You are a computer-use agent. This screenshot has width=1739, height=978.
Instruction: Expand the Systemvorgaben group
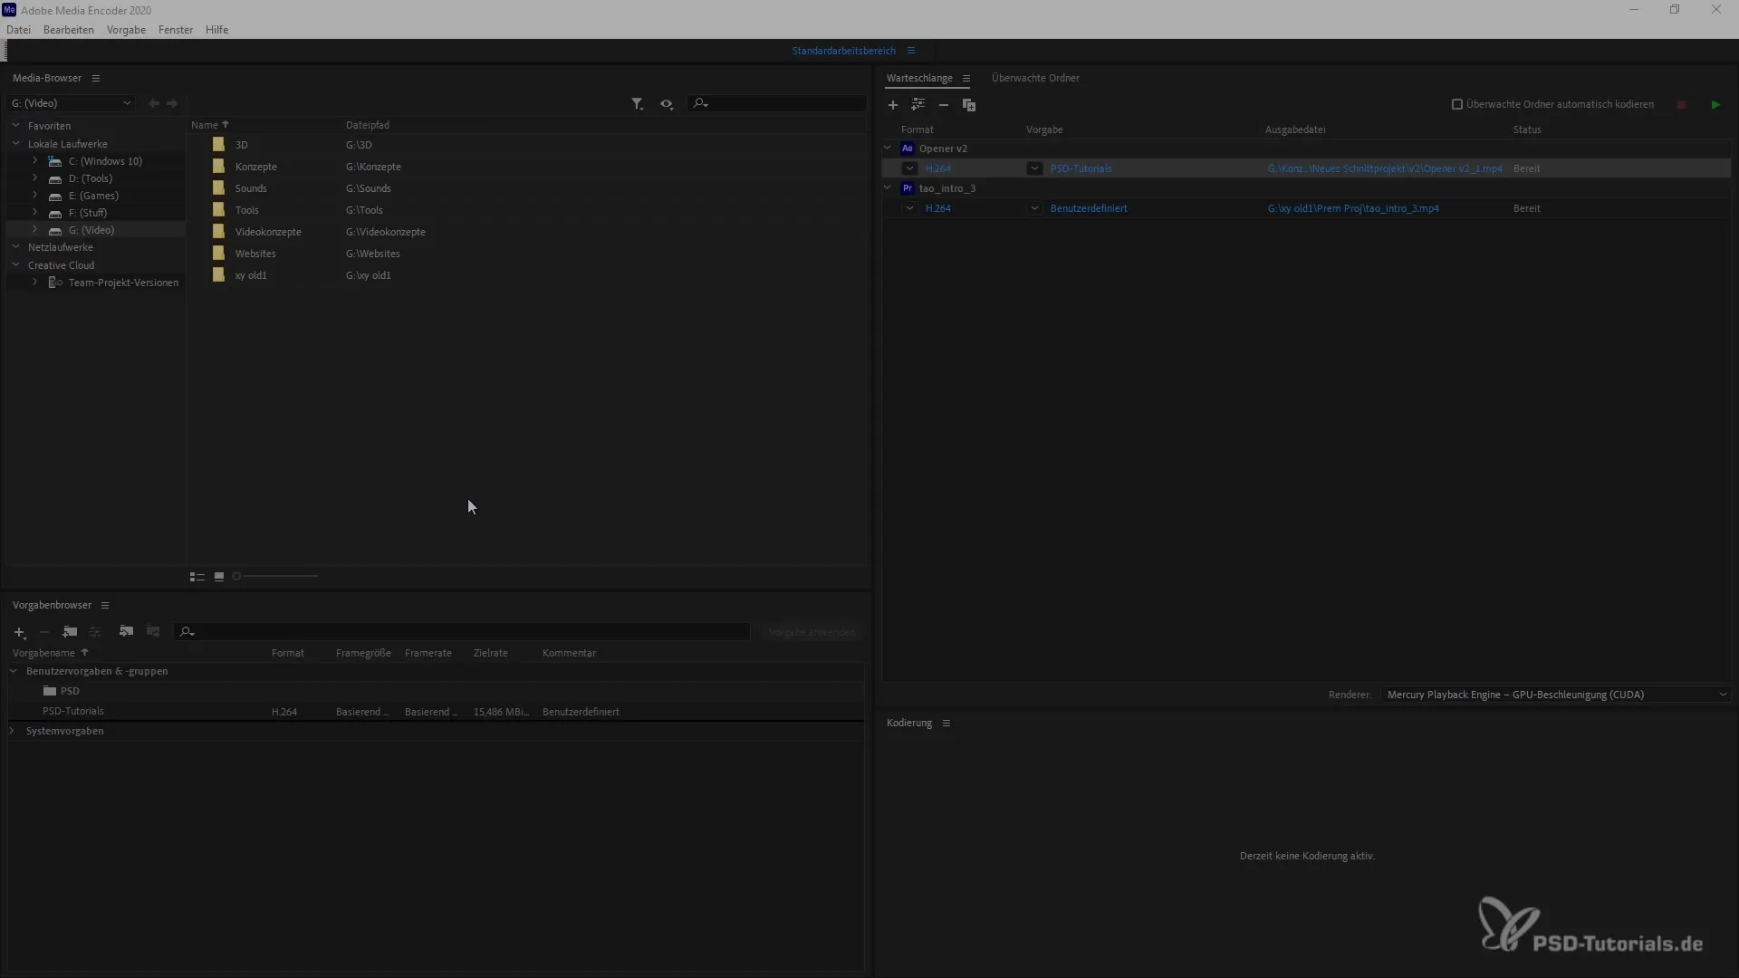pos(13,731)
